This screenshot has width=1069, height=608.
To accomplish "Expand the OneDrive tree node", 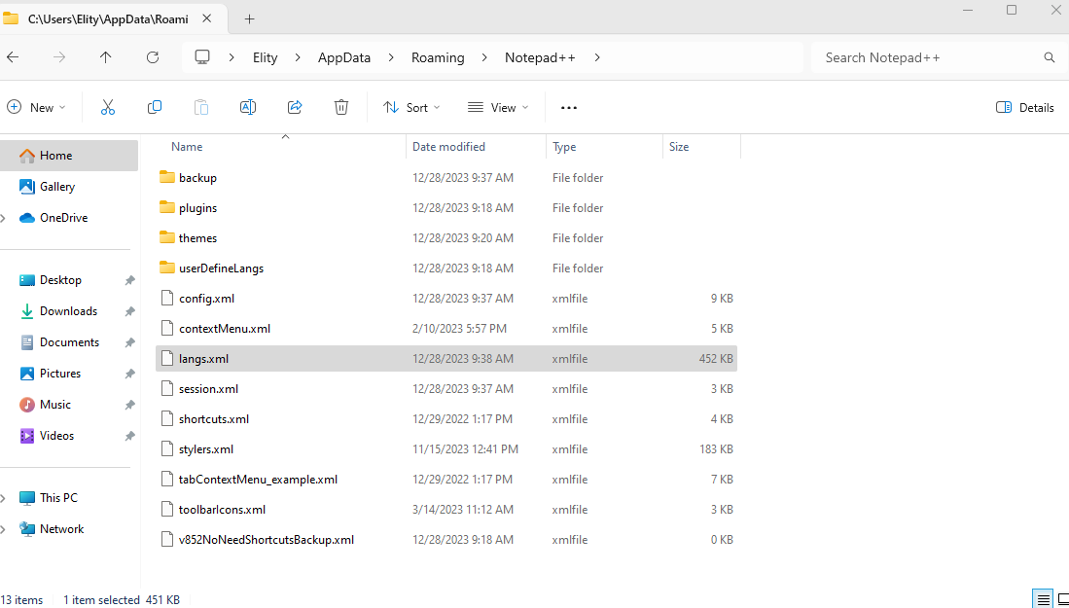I will coord(4,218).
